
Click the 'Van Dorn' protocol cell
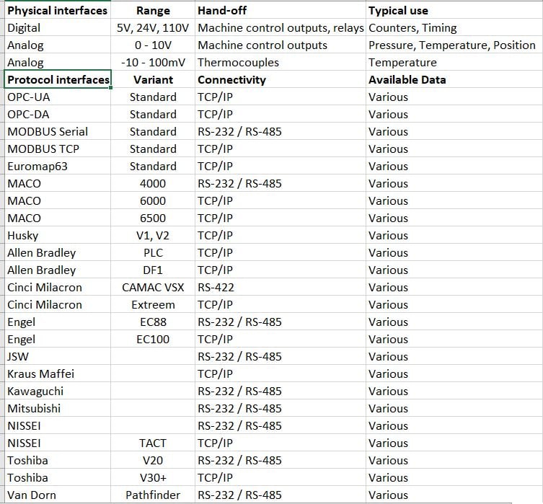[x=58, y=495]
